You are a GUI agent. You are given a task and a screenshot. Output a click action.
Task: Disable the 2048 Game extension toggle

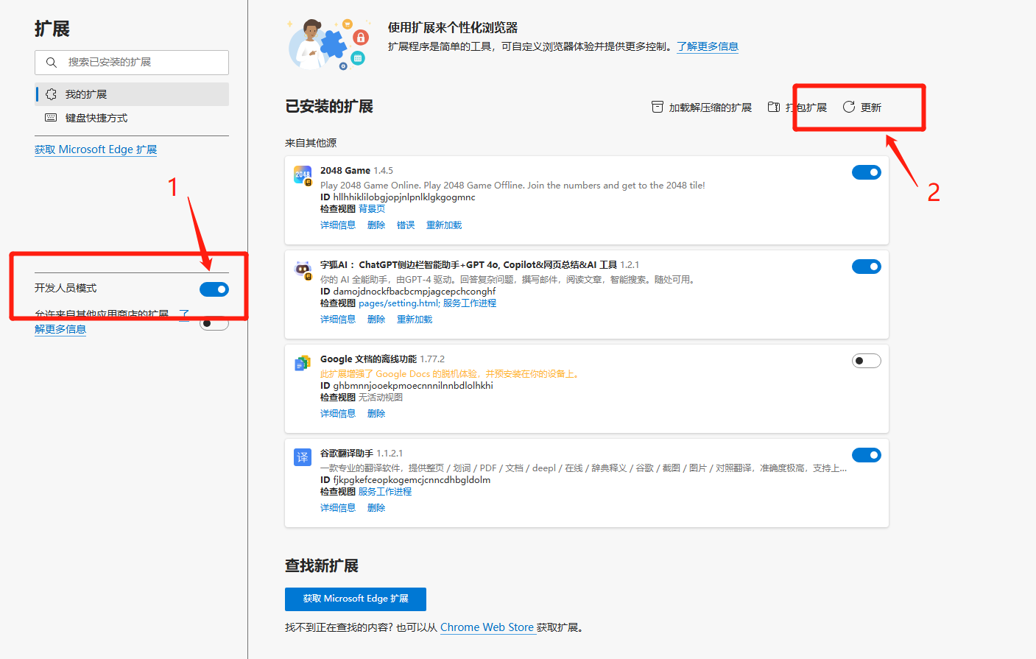coord(867,172)
